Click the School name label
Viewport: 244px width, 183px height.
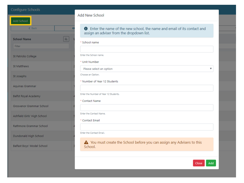coord(90,42)
